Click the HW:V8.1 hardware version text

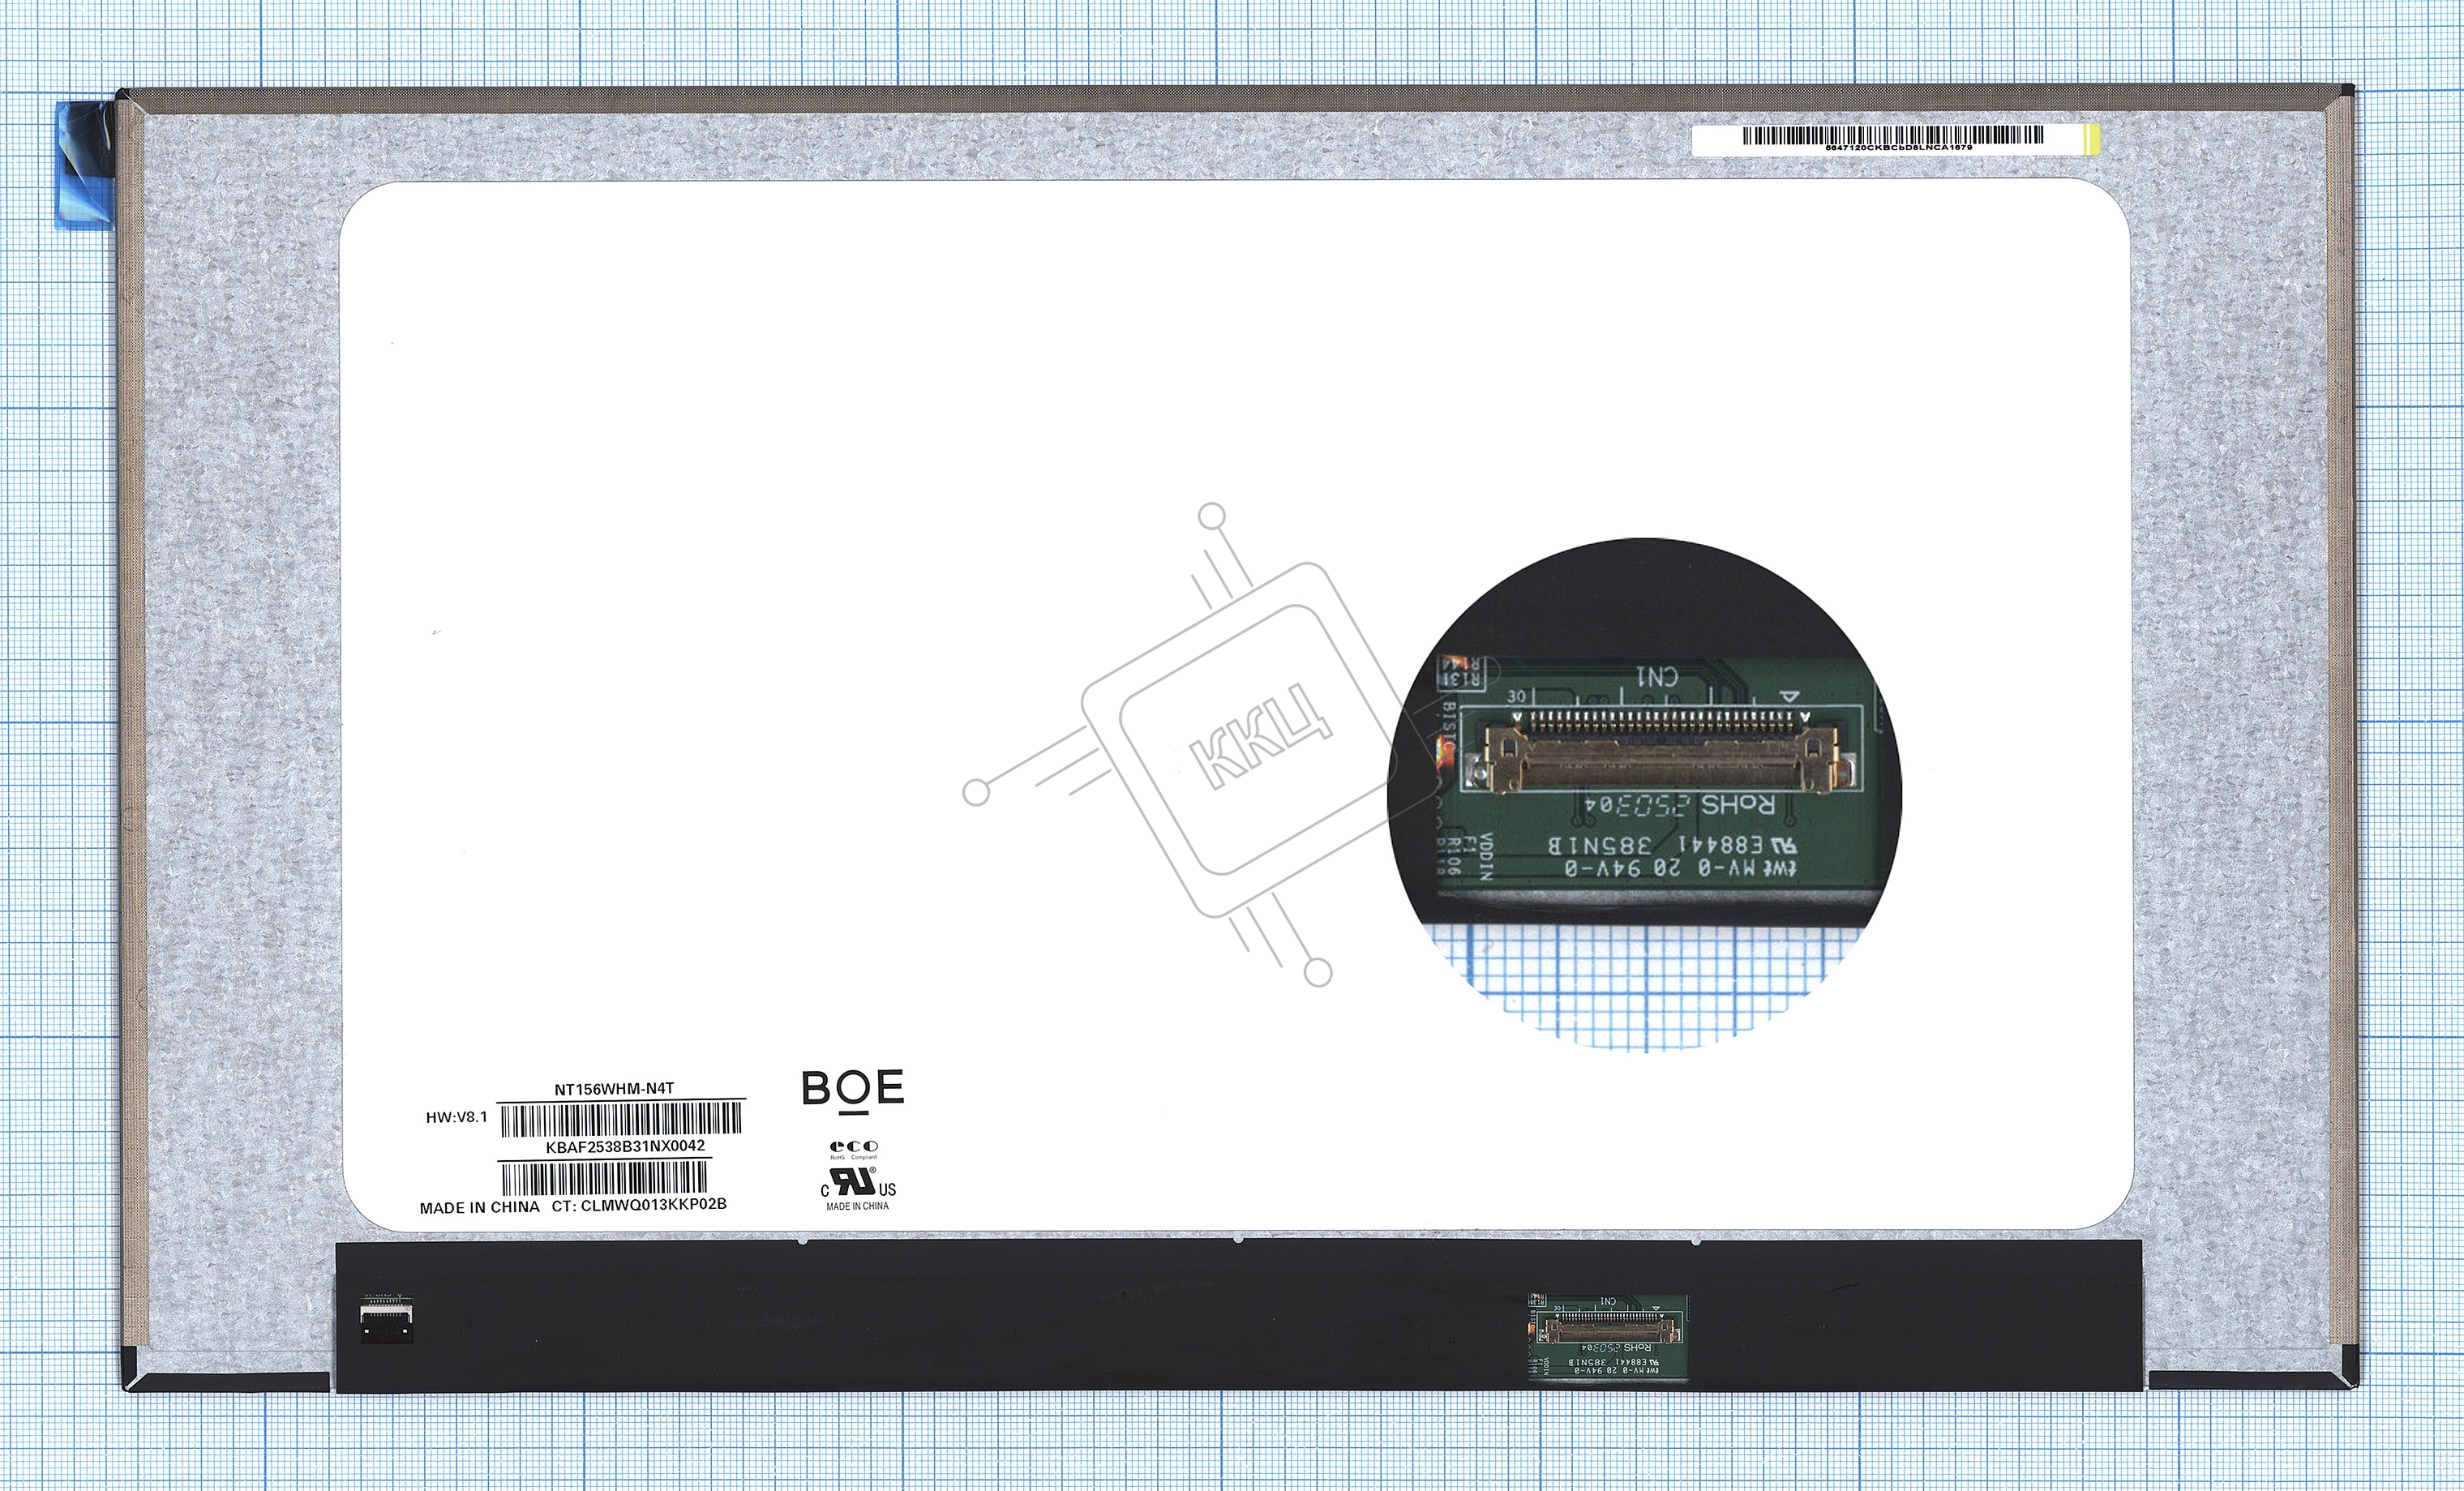point(457,1117)
